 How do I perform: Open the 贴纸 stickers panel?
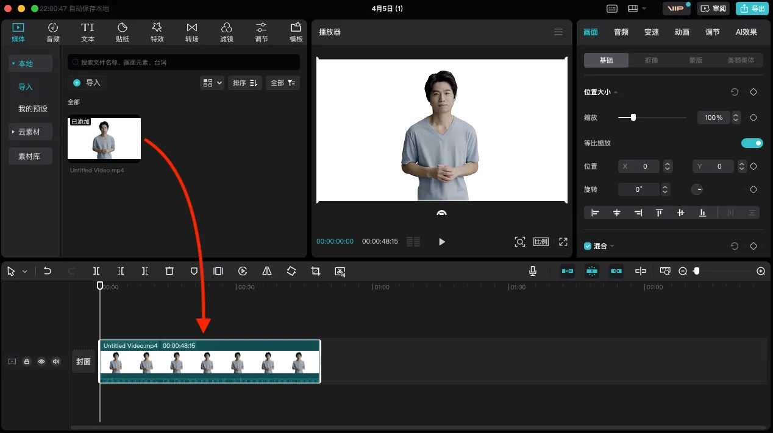122,32
